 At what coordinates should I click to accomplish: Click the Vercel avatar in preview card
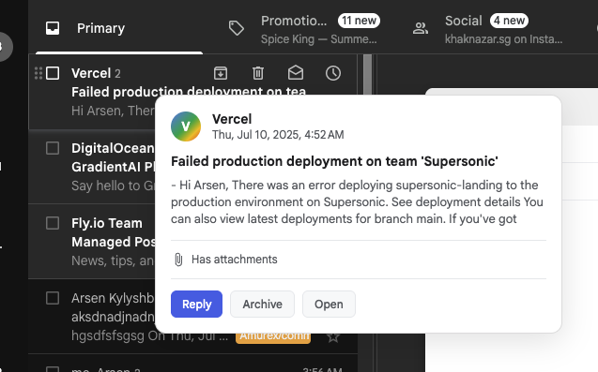tap(186, 126)
